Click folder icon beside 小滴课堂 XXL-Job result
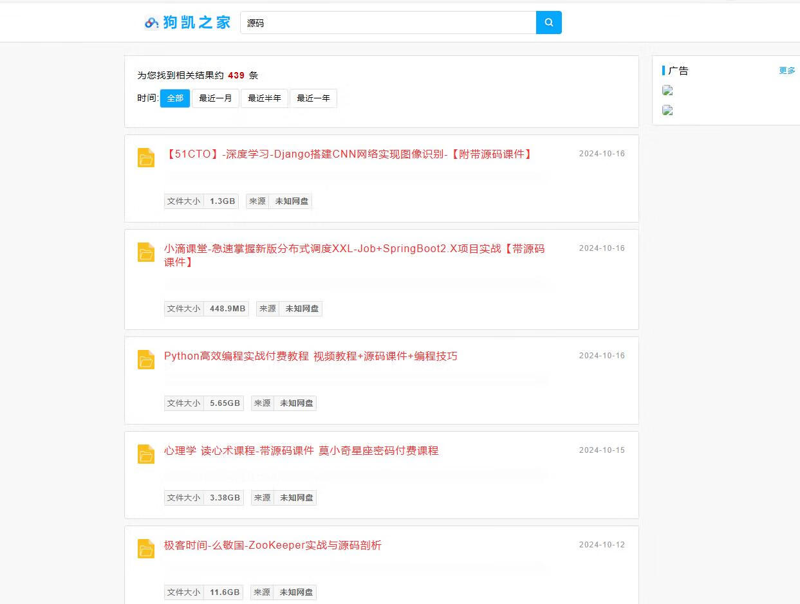The width and height of the screenshot is (800, 604). (x=146, y=252)
